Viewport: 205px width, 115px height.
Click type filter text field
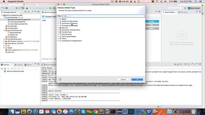click(24, 68)
